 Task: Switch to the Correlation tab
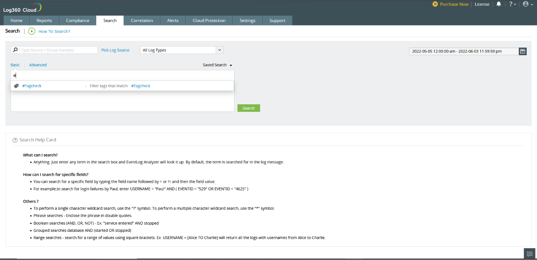point(142,20)
